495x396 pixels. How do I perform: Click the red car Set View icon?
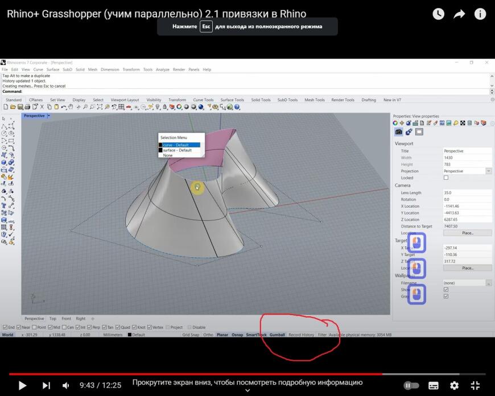129,107
